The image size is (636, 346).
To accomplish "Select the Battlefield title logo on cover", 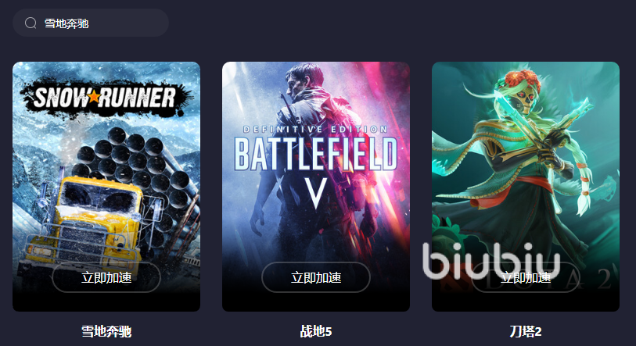I will pyautogui.click(x=316, y=154).
